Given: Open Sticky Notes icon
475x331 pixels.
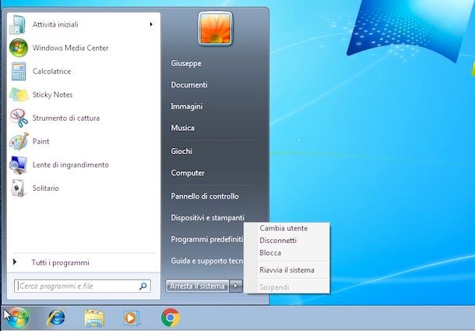Looking at the screenshot, I should [19, 94].
